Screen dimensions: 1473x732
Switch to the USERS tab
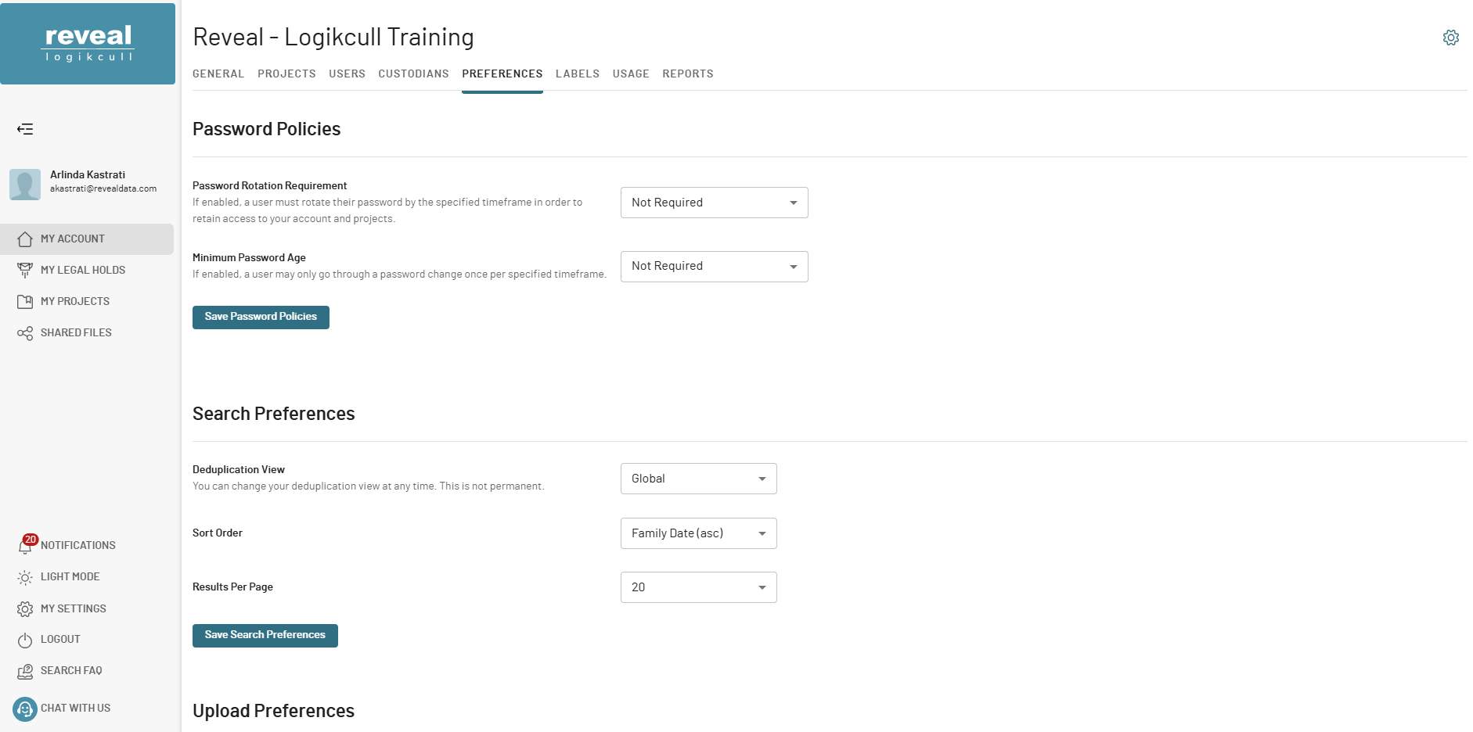[x=347, y=74]
